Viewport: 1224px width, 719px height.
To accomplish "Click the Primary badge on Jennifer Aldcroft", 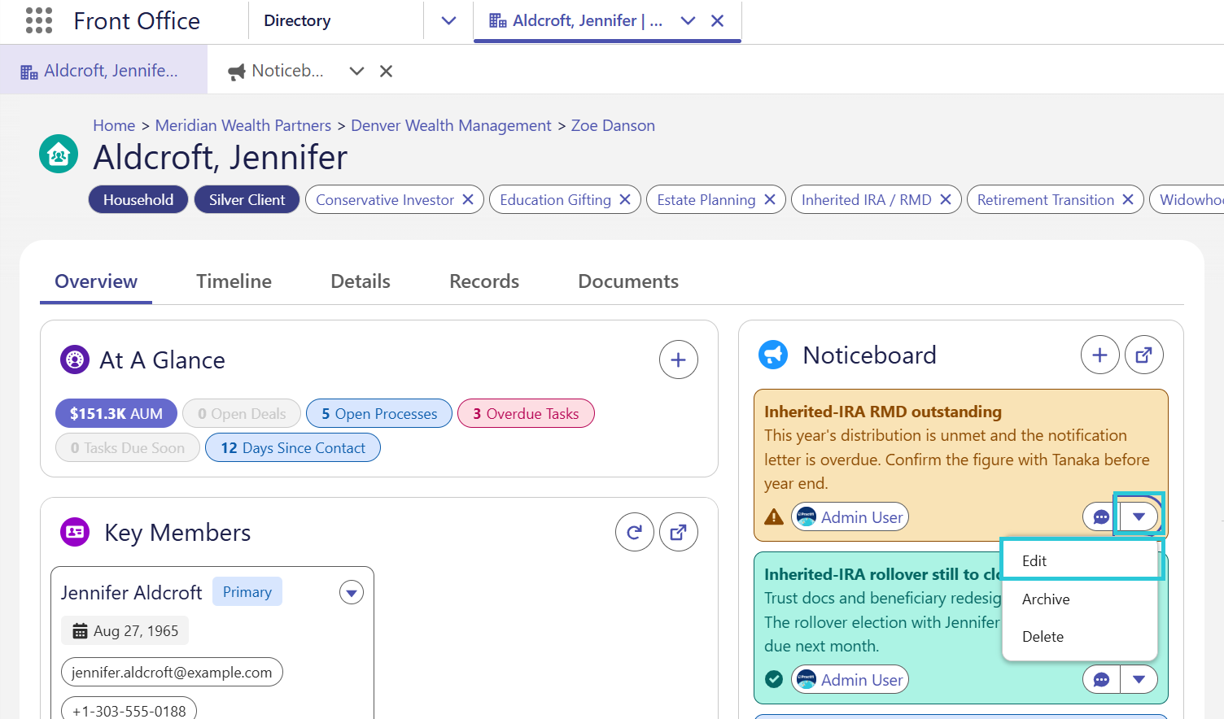I will point(247,592).
